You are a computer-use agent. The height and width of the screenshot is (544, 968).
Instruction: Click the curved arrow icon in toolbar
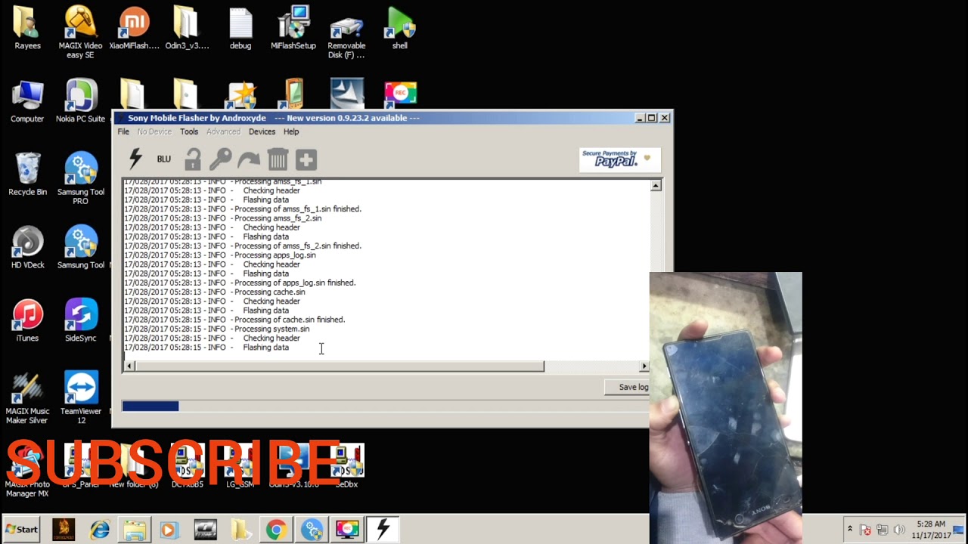coord(249,159)
